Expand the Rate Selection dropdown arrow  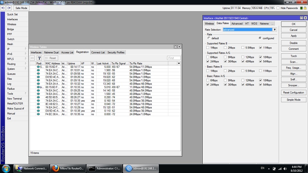pyautogui.click(x=275, y=30)
